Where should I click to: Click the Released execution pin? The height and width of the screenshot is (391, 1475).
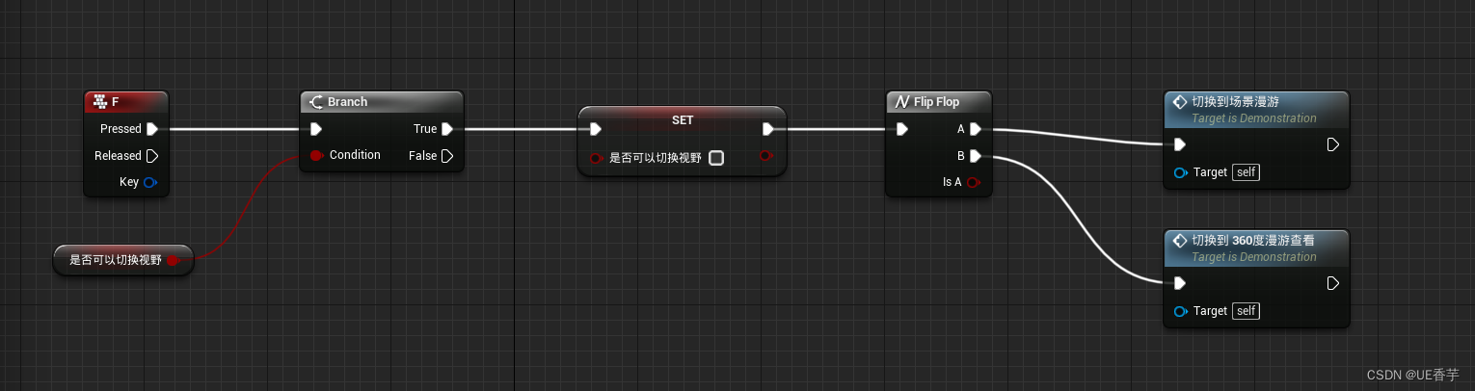pos(151,155)
